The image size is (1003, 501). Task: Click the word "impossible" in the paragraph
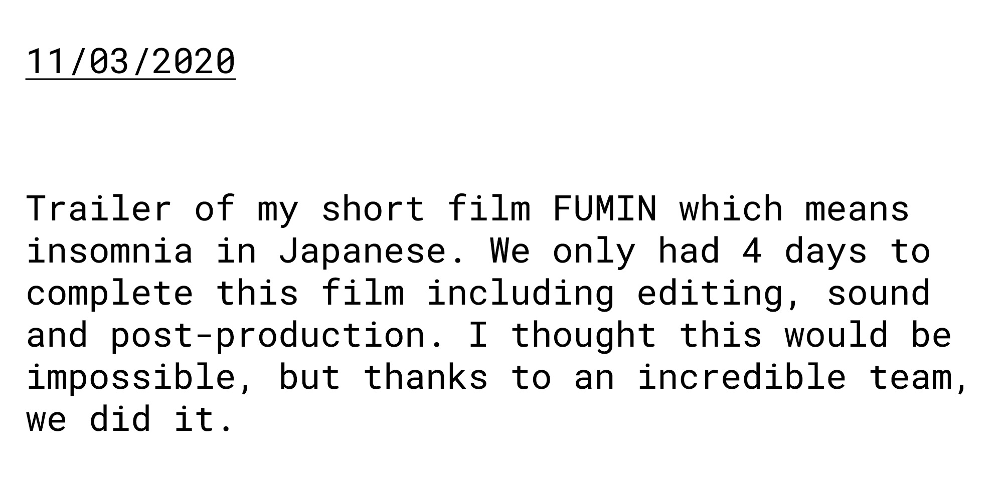pos(130,377)
